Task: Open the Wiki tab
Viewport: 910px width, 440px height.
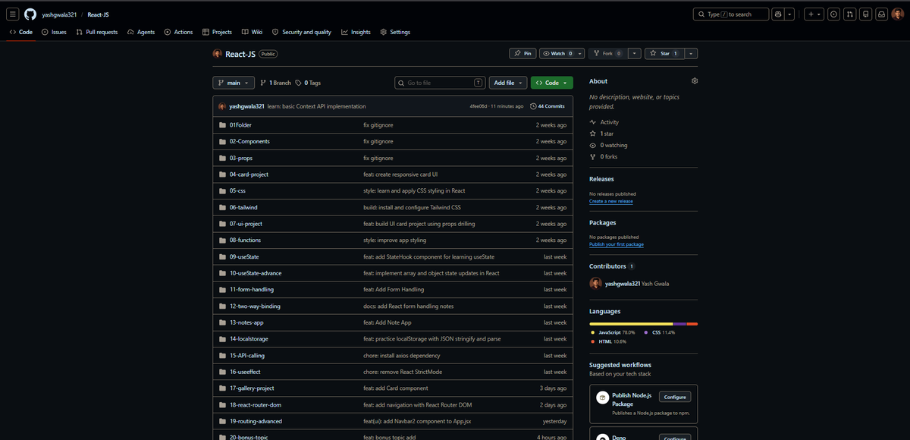Action: point(252,32)
